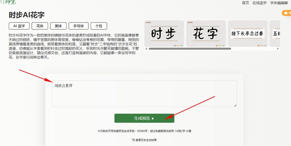This screenshot has width=291, height=146.
Task: Click the green 生成预览 button
Action: tap(144, 118)
